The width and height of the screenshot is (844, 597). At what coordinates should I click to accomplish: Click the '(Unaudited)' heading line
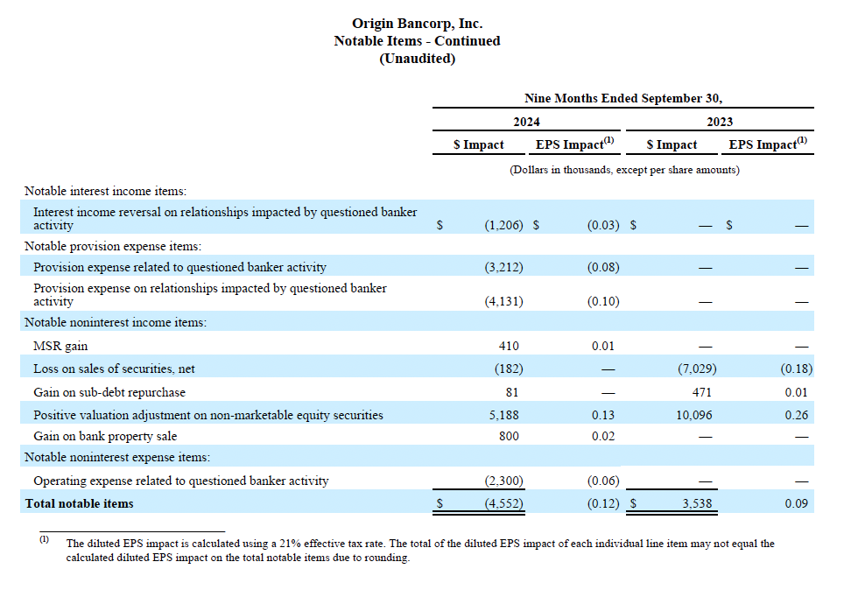pos(417,58)
